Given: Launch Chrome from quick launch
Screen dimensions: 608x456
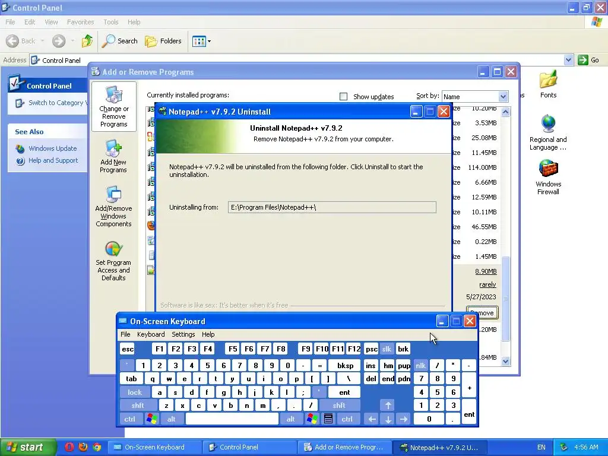Looking at the screenshot, I should (x=97, y=447).
